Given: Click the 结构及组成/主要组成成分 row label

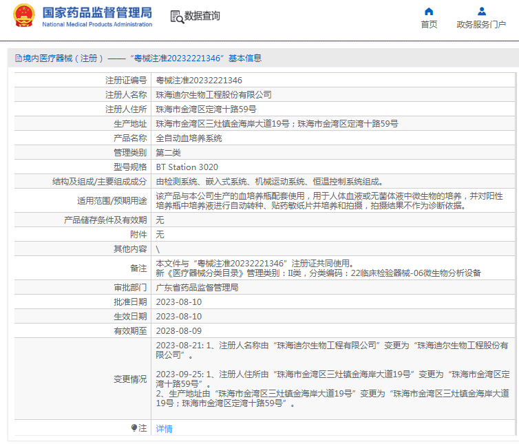Looking at the screenshot, I should pos(99,182).
